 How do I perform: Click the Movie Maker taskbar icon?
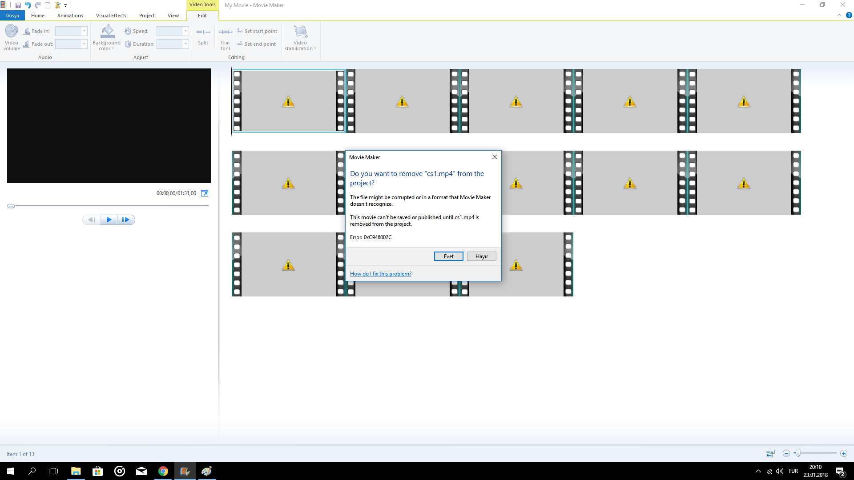click(185, 471)
